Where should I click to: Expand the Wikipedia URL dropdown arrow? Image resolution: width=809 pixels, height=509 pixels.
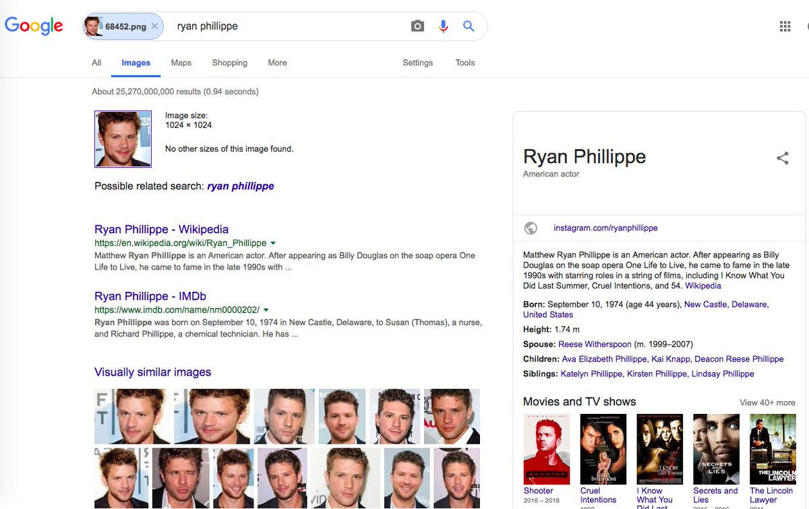tap(273, 243)
